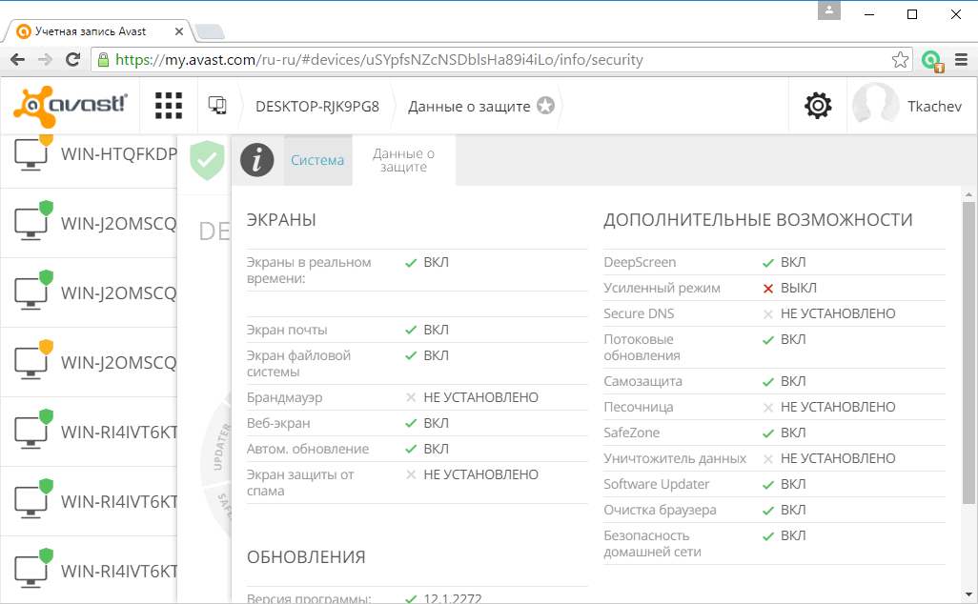Click the Tkachev profile avatar image
978x604 pixels.
[x=875, y=105]
